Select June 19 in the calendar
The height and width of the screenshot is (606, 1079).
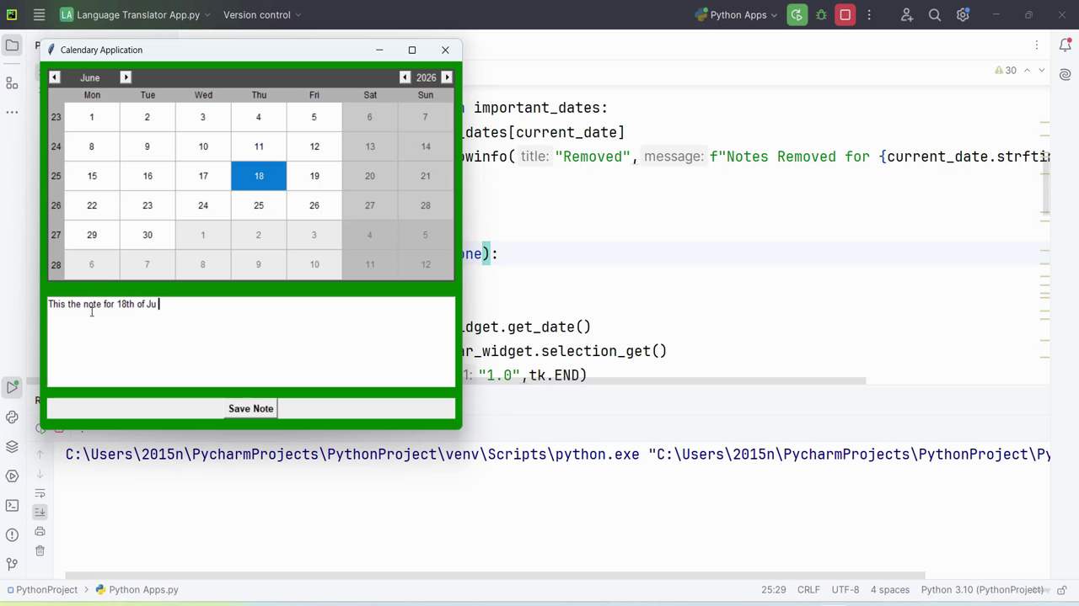click(314, 176)
